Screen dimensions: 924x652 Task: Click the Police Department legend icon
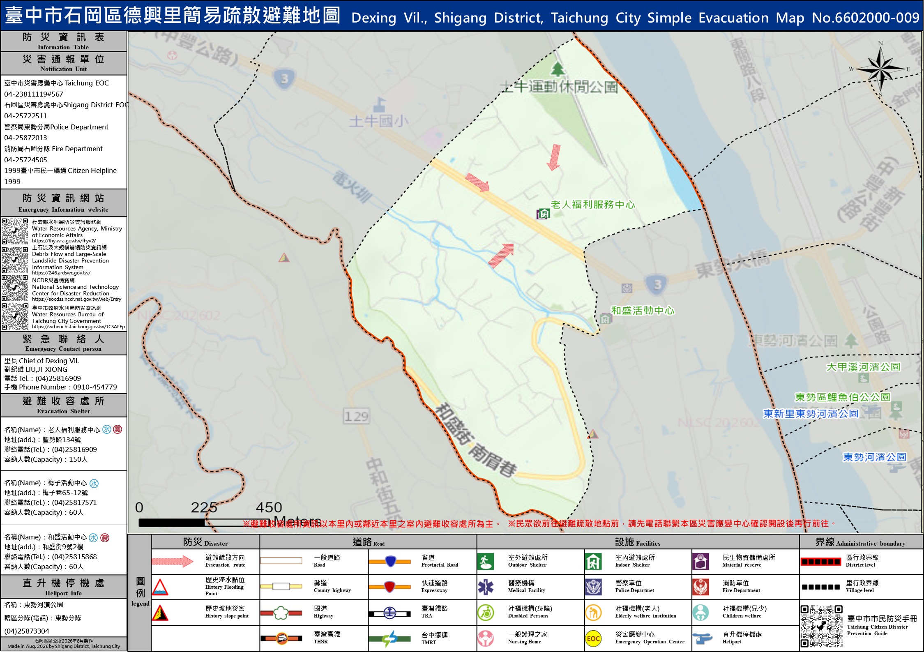click(593, 587)
